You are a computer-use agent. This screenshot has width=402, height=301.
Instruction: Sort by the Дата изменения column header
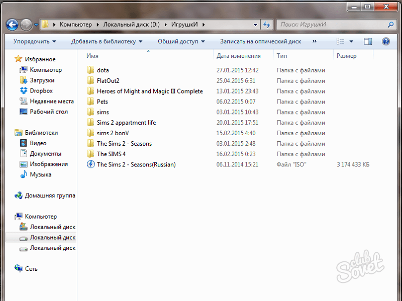(x=238, y=56)
